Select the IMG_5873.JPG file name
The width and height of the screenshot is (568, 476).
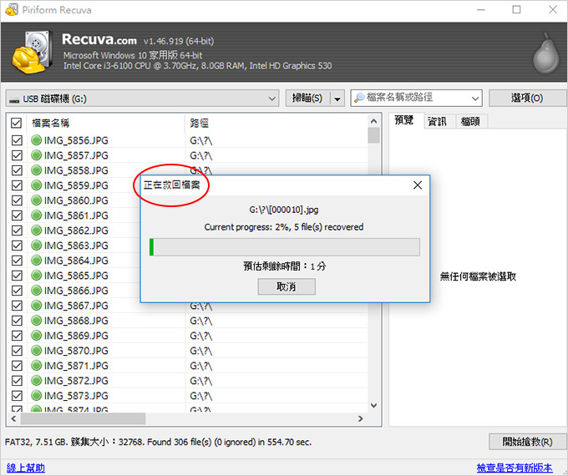(76, 396)
